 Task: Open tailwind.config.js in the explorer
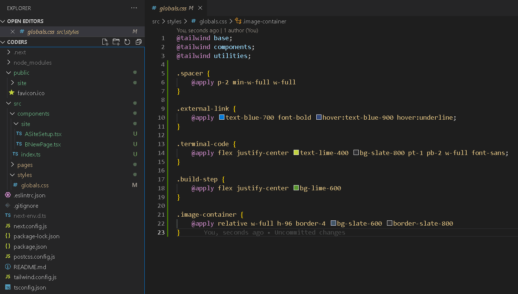35,277
